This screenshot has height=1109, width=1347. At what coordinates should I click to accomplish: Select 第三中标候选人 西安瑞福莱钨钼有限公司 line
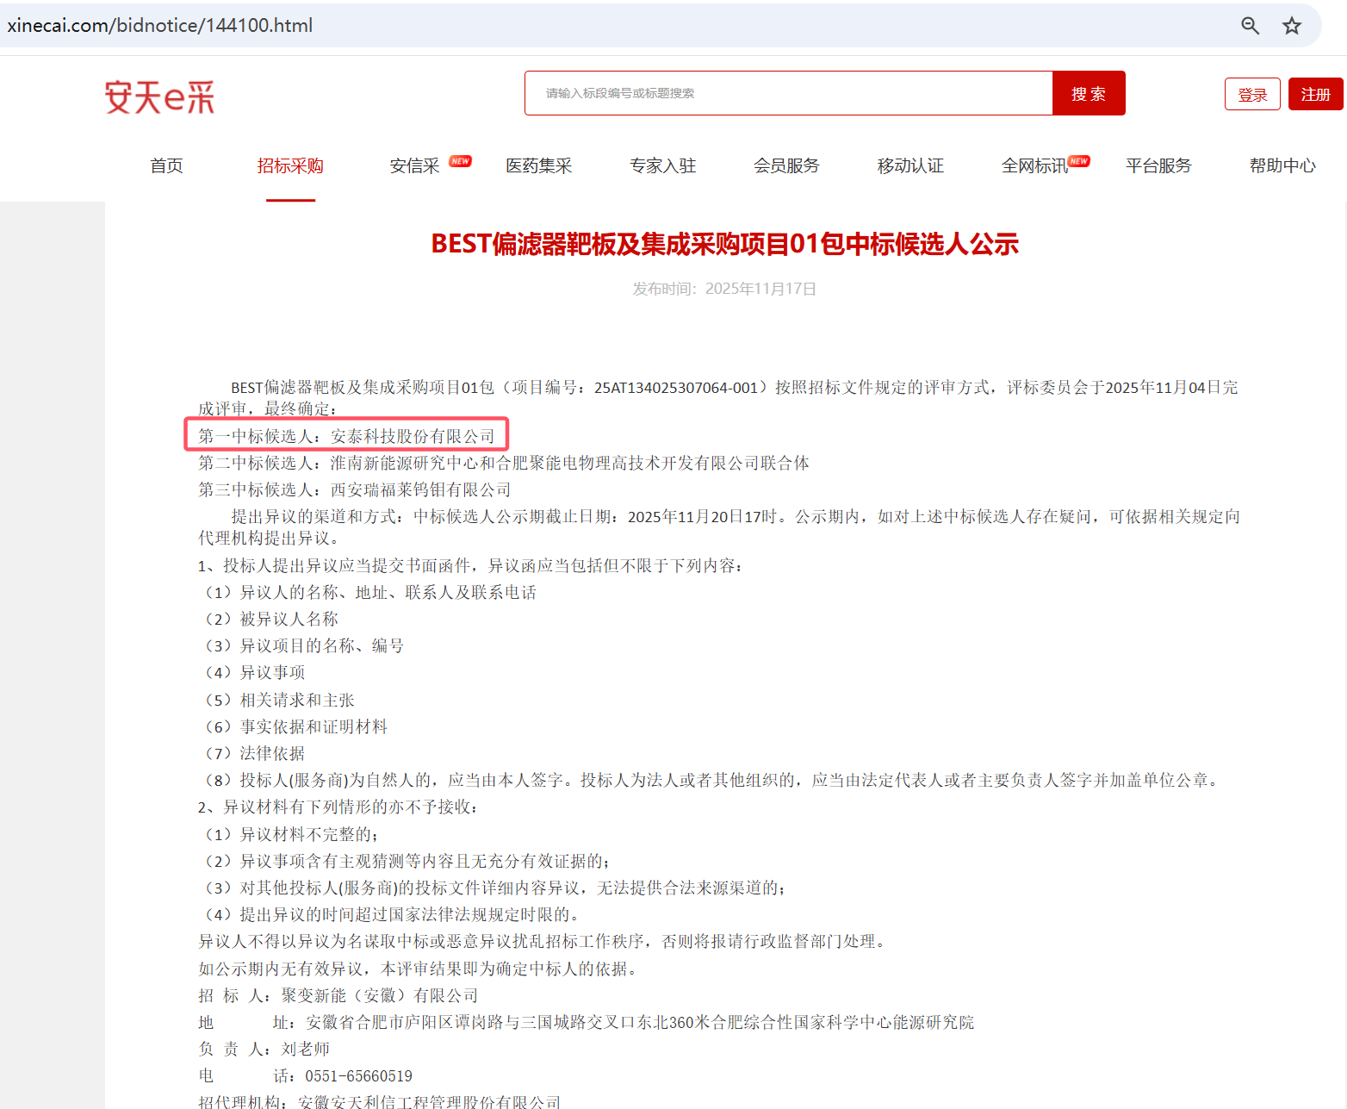(355, 489)
